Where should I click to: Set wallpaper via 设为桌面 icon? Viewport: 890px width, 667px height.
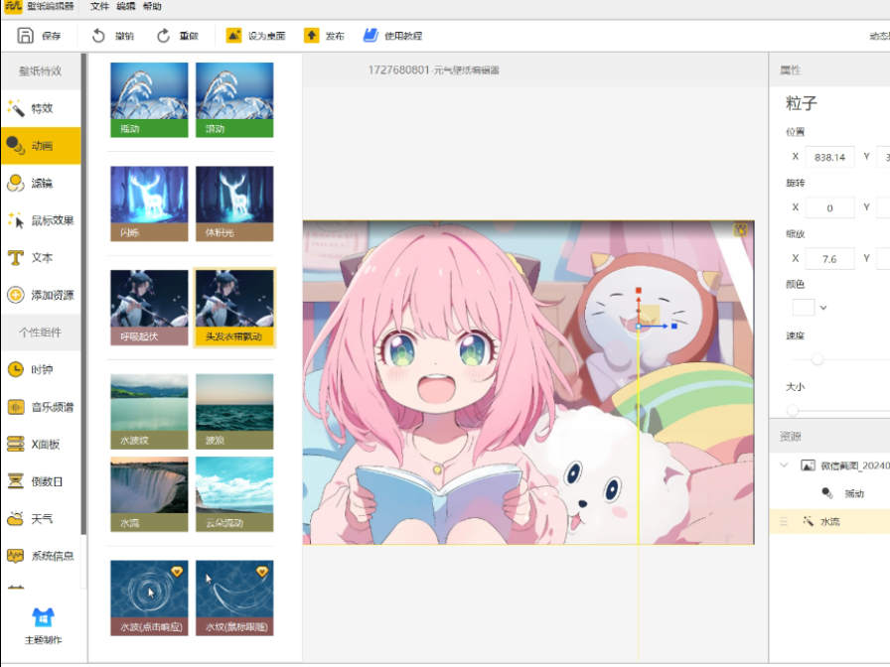[x=233, y=36]
